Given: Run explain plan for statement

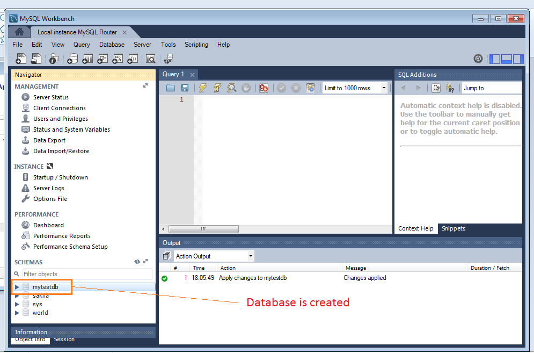Looking at the screenshot, I should pyautogui.click(x=232, y=88).
